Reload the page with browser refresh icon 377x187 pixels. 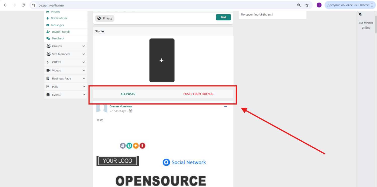[23, 5]
